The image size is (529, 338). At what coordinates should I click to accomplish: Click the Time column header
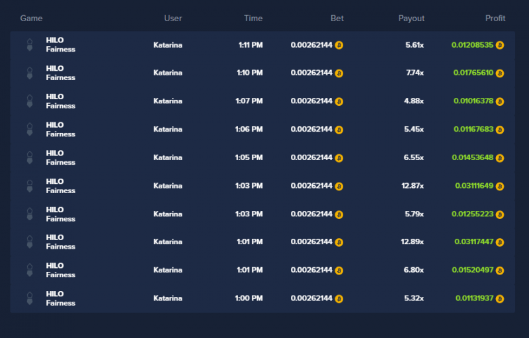pyautogui.click(x=253, y=19)
